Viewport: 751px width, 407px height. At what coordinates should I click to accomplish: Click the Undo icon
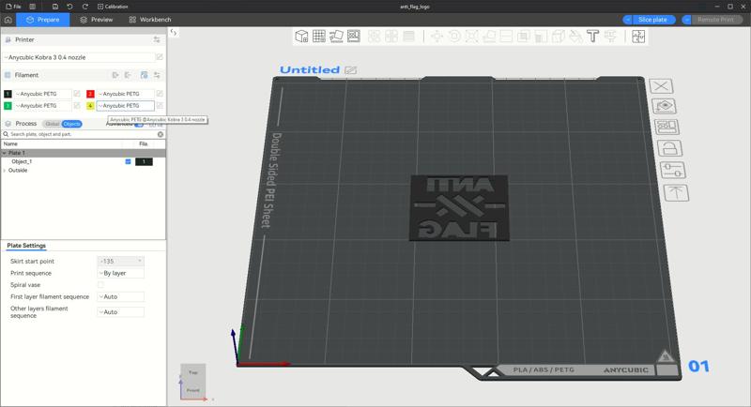(69, 7)
